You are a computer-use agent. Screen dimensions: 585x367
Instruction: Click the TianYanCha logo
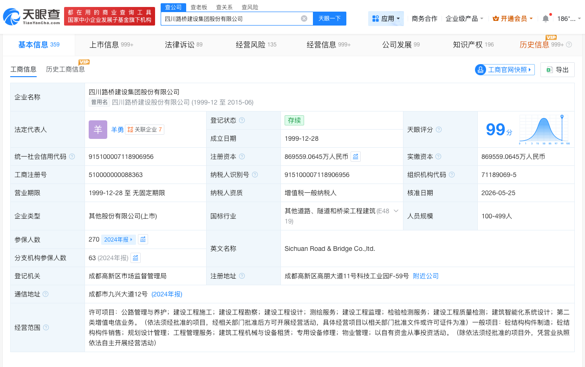pos(32,17)
